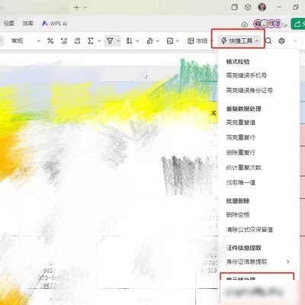Open the 常规 number format dropdown
The height and width of the screenshot is (305, 305).
pos(25,41)
